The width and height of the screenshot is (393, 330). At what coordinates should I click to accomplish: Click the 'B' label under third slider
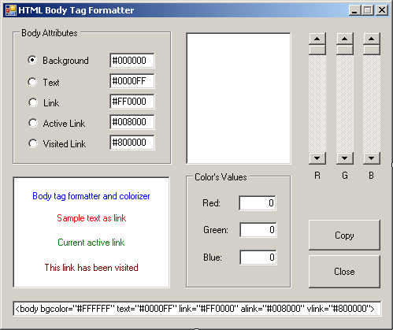tap(371, 176)
